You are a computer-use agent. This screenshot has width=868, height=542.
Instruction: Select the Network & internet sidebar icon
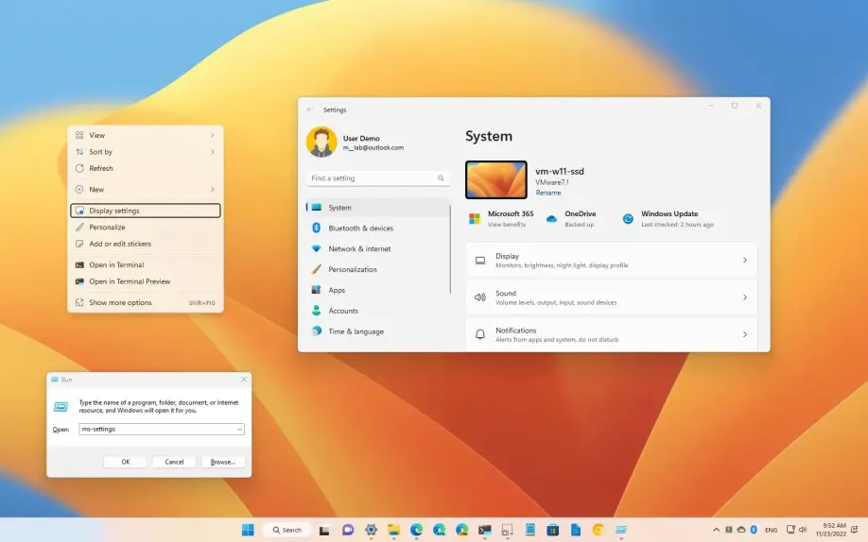[316, 249]
